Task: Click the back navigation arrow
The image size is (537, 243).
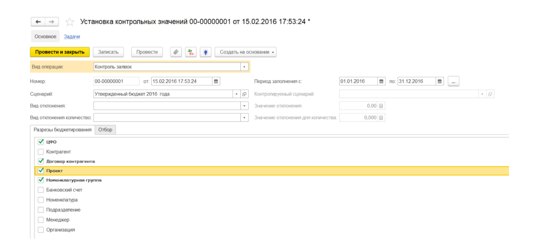Action: pyautogui.click(x=38, y=22)
